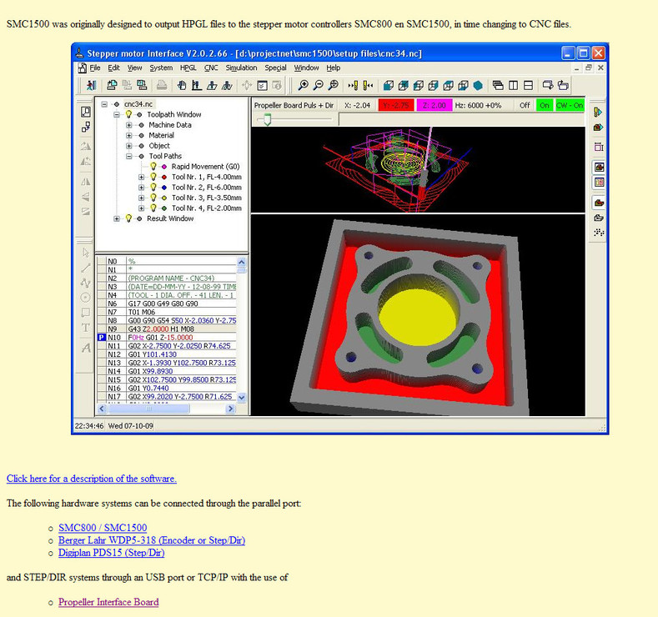Open the HPGL menu
The width and height of the screenshot is (658, 617).
188,68
